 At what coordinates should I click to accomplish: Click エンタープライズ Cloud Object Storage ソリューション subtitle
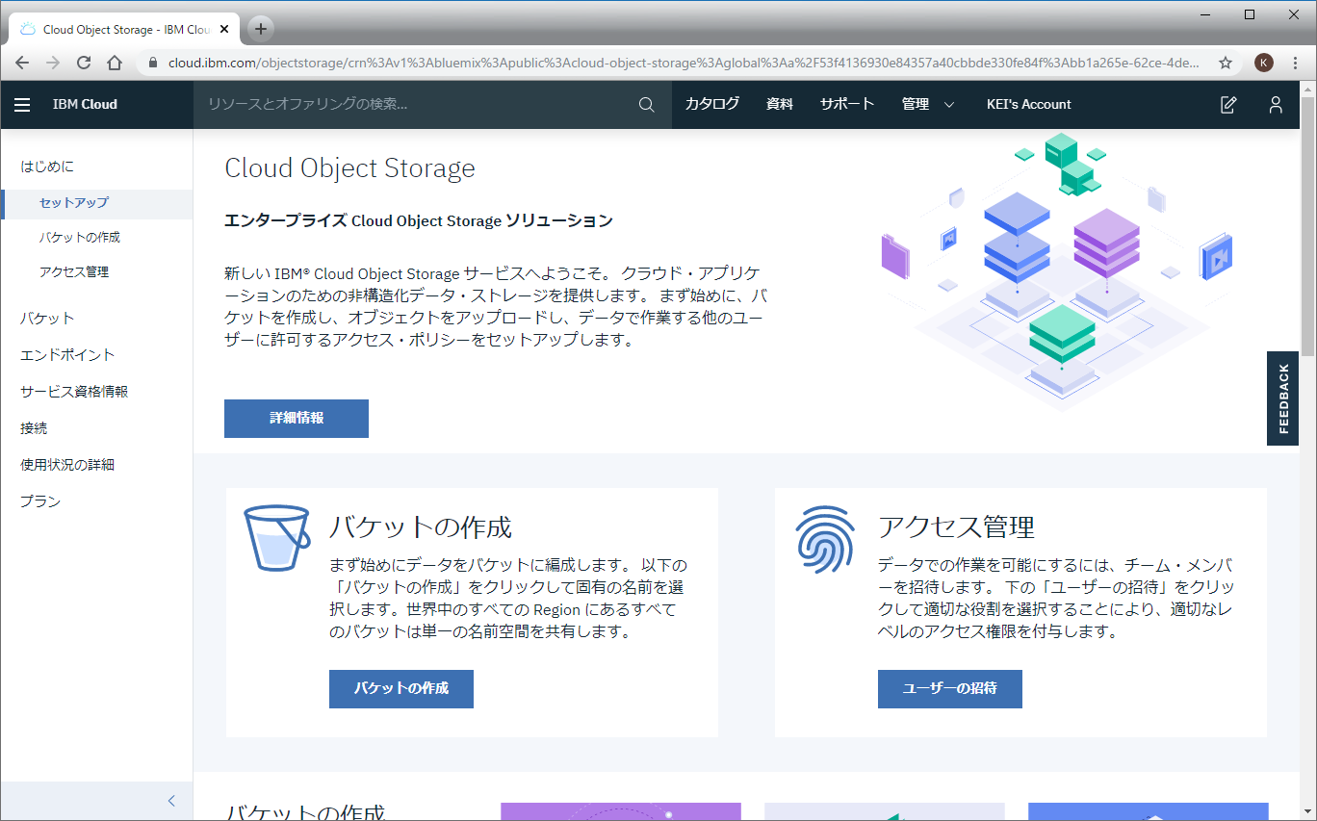point(419,220)
